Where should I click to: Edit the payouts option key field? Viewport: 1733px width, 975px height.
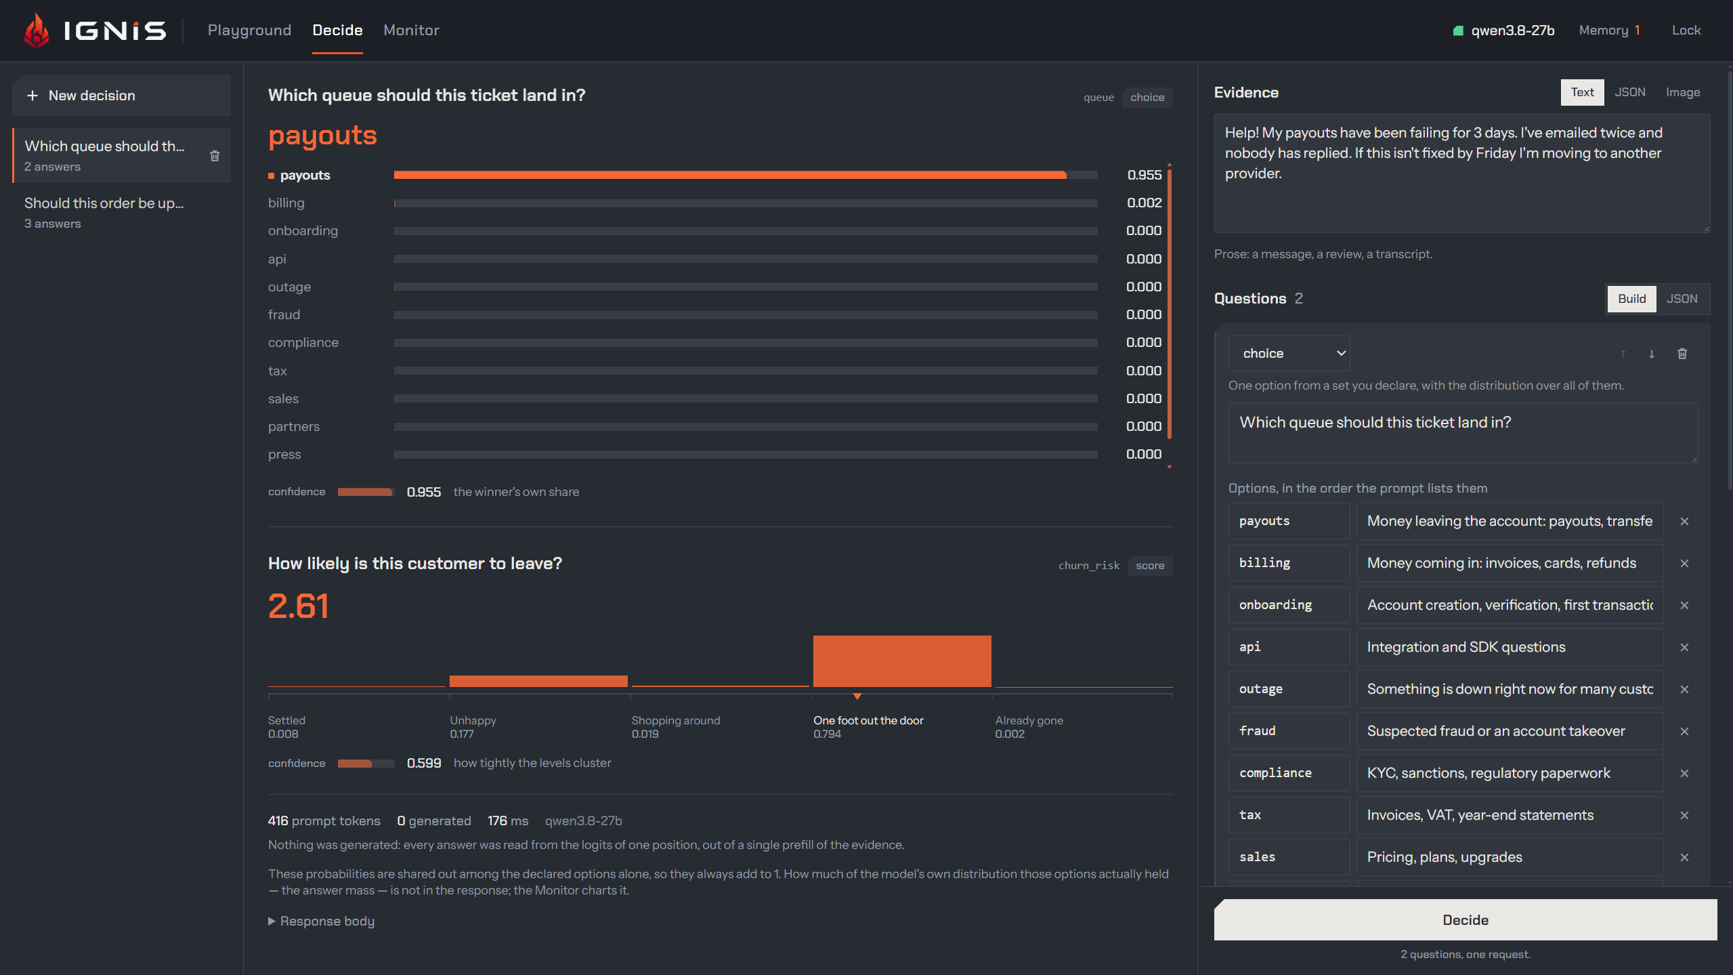point(1289,521)
